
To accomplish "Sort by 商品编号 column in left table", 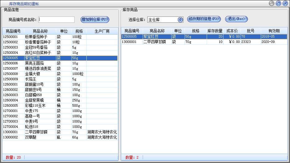I will [x=13, y=31].
